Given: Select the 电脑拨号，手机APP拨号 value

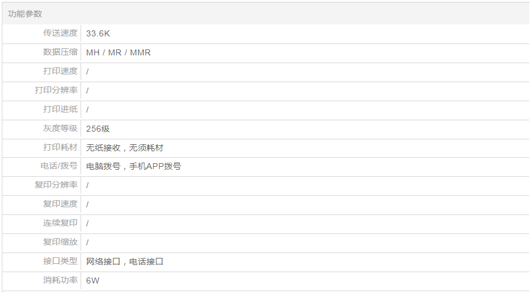Looking at the screenshot, I should tap(133, 166).
